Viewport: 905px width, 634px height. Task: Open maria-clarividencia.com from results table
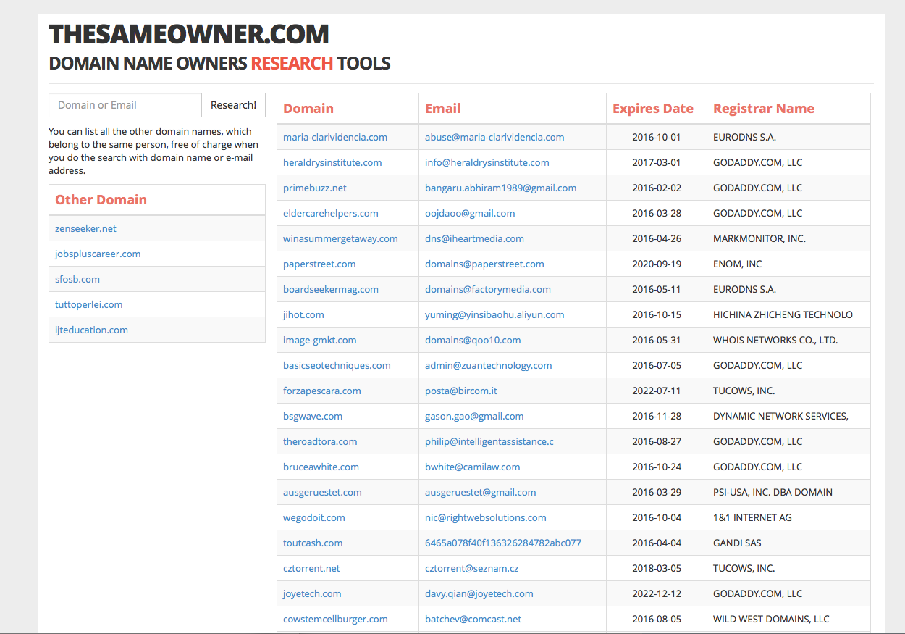point(334,136)
